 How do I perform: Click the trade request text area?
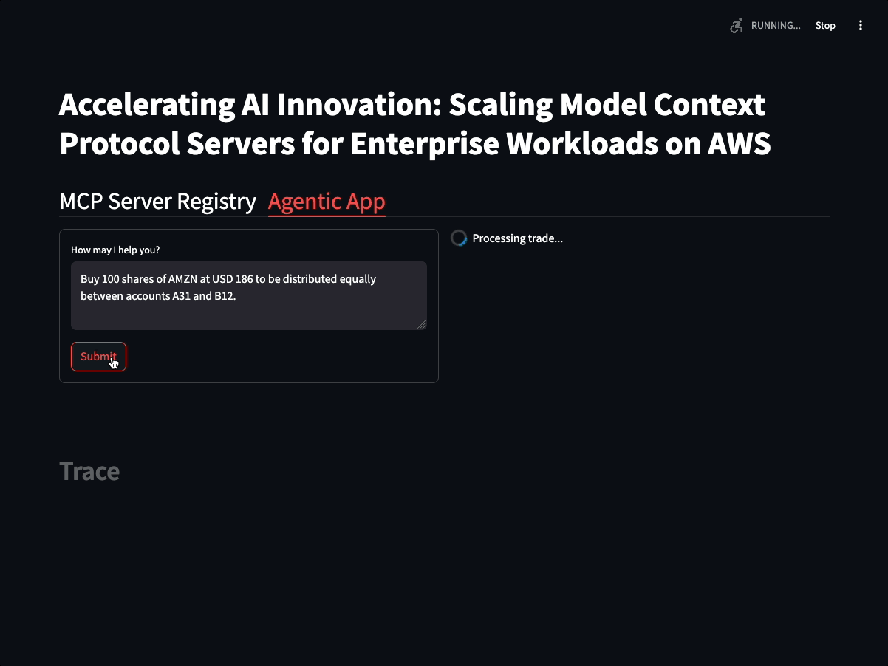(x=249, y=295)
